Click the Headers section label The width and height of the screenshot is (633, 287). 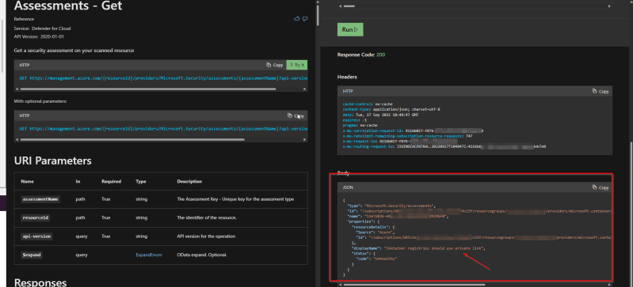click(x=347, y=77)
